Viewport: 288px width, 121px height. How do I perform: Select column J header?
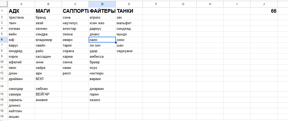[x=264, y=4]
